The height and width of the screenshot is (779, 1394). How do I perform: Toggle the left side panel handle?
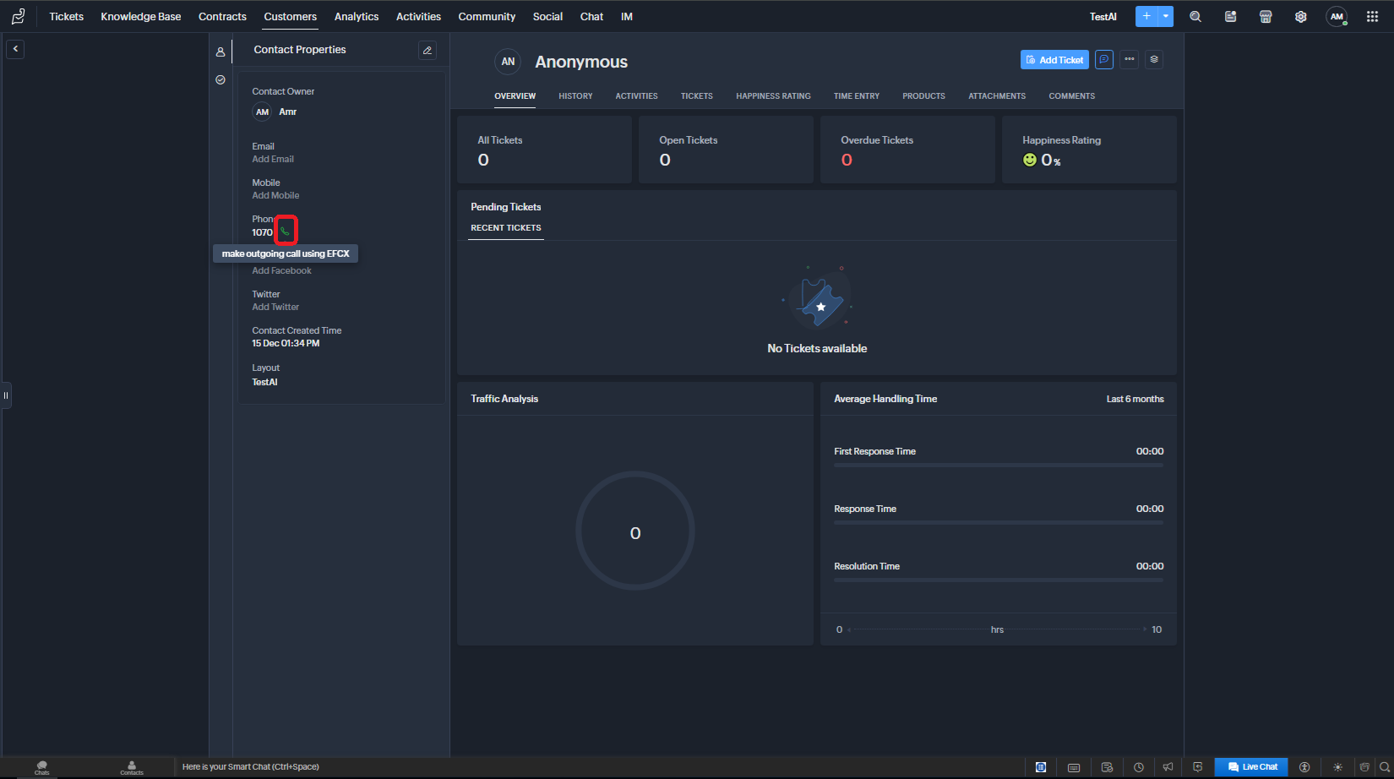click(x=6, y=395)
